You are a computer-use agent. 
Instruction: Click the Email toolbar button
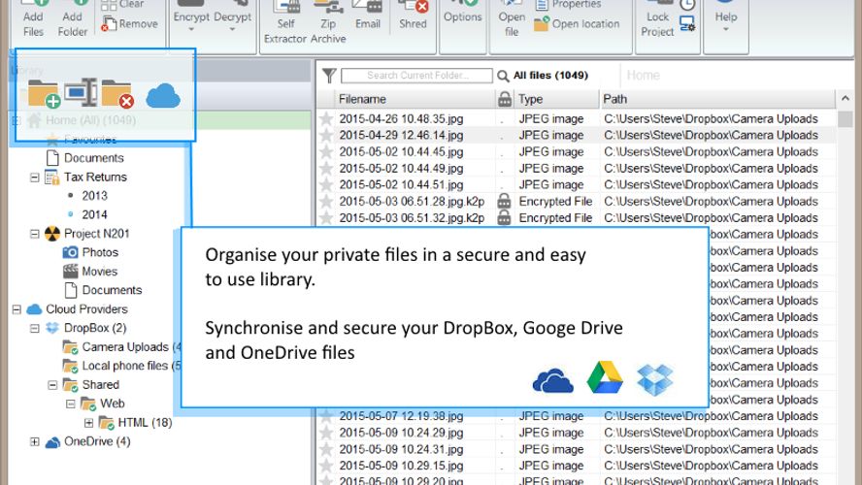pos(367,16)
